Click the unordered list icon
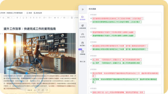Screen dimensions: 168x94 [40, 18]
